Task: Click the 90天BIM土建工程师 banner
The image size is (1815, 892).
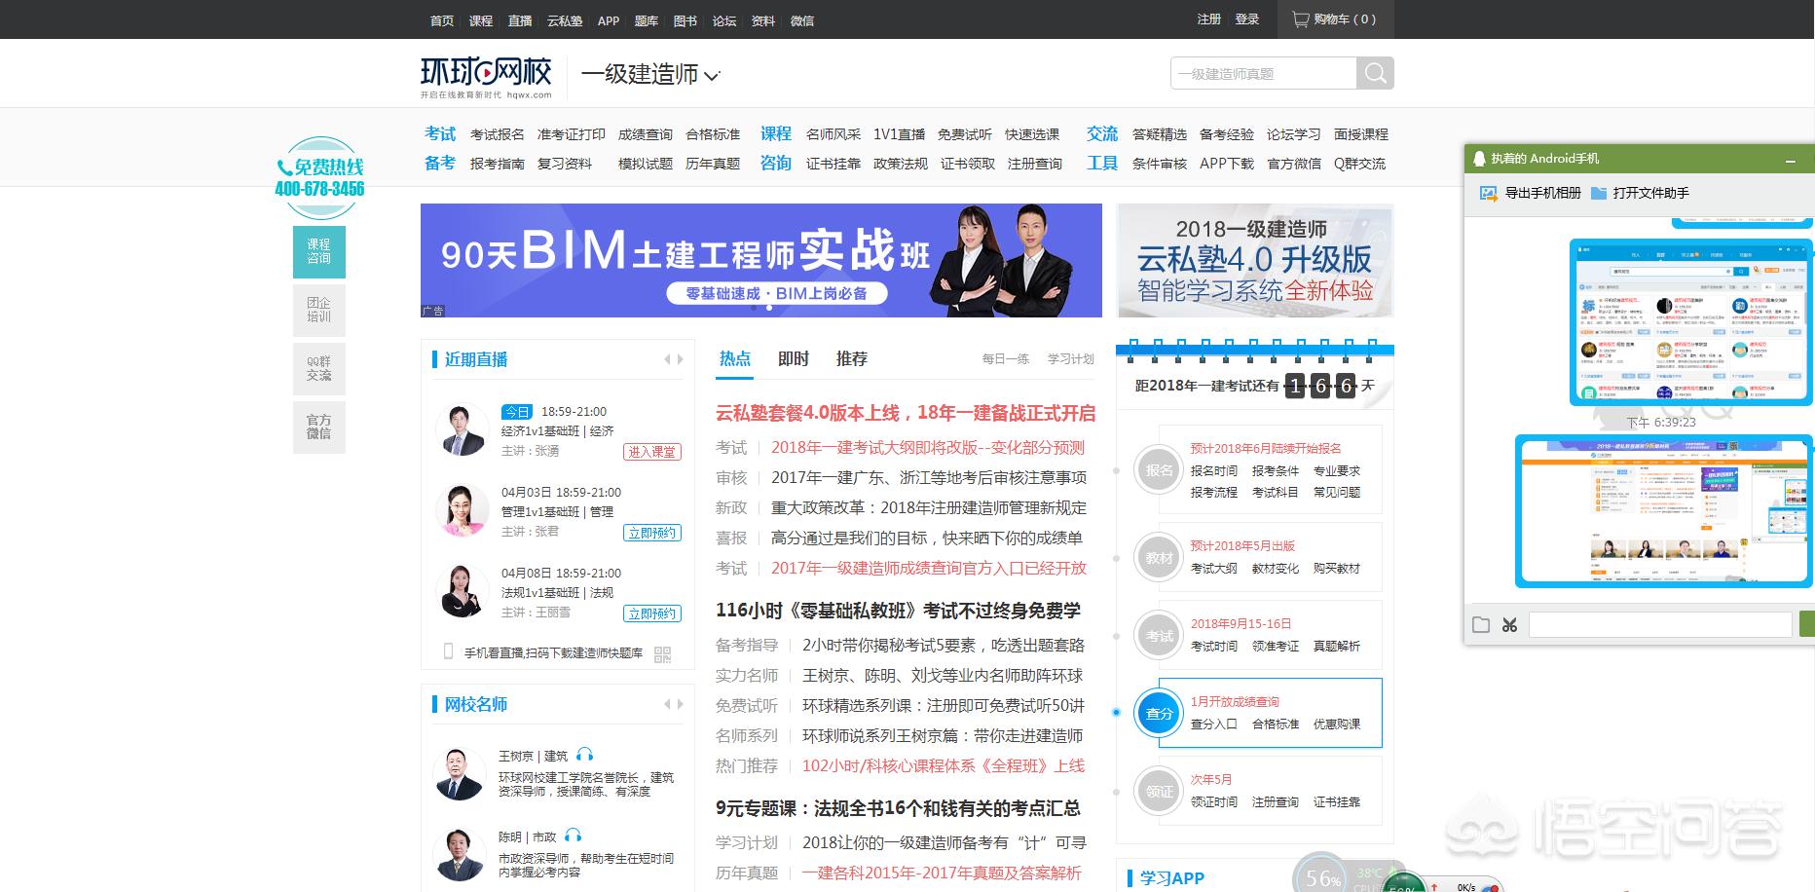Action: 761,260
